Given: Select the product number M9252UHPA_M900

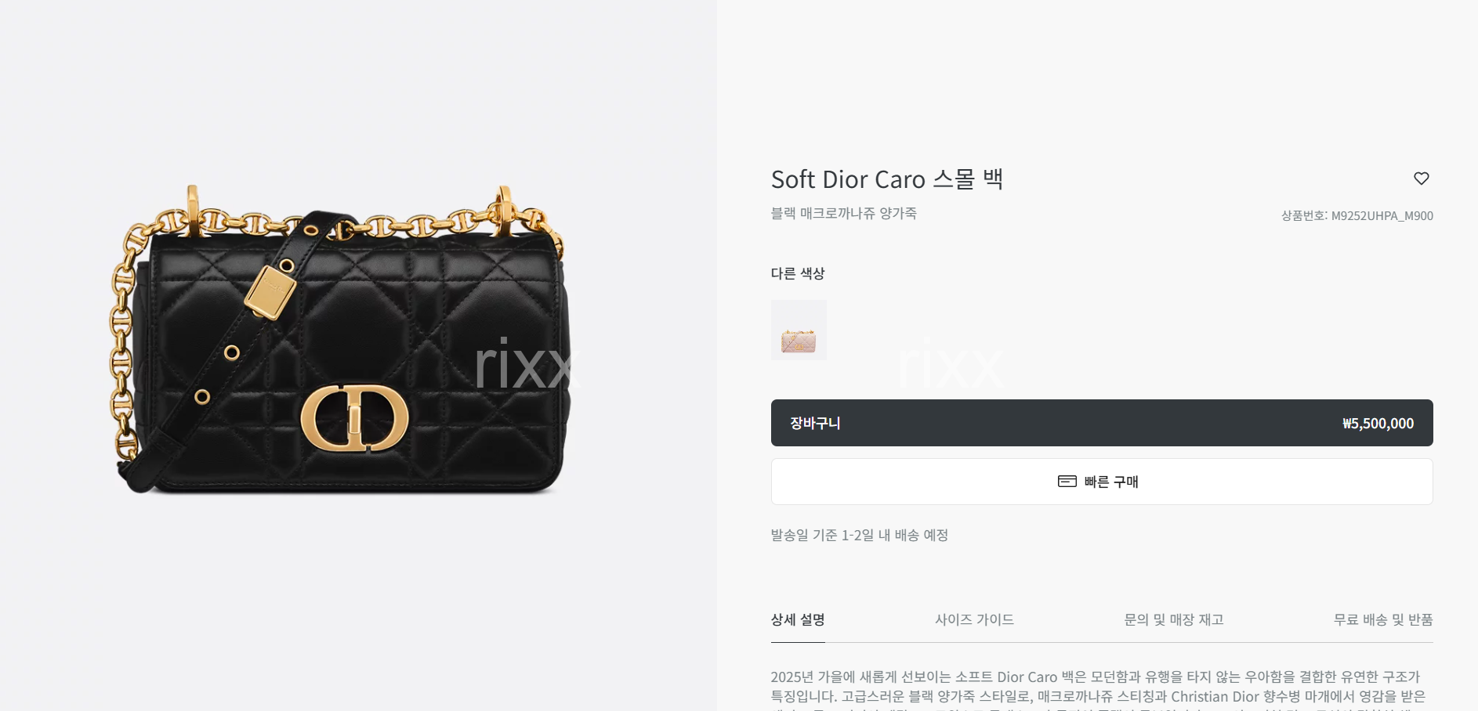Looking at the screenshot, I should point(1382,215).
